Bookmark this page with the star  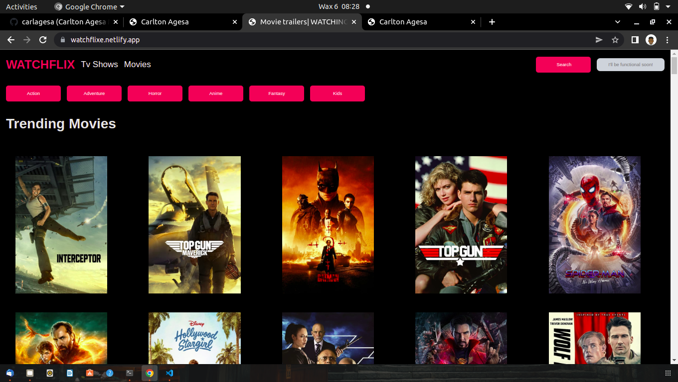(x=615, y=40)
